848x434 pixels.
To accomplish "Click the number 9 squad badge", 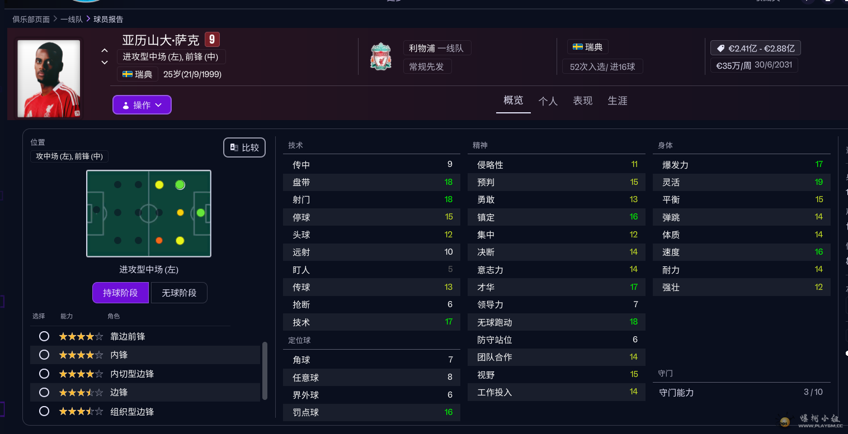I will pos(211,40).
